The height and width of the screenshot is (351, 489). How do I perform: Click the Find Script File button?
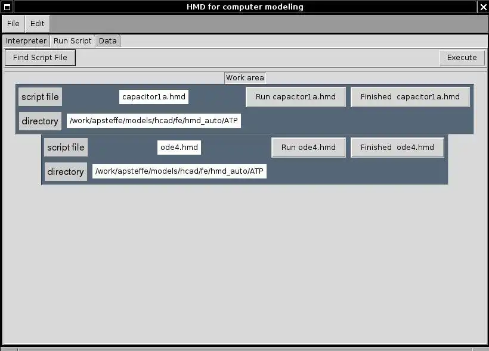(x=40, y=58)
